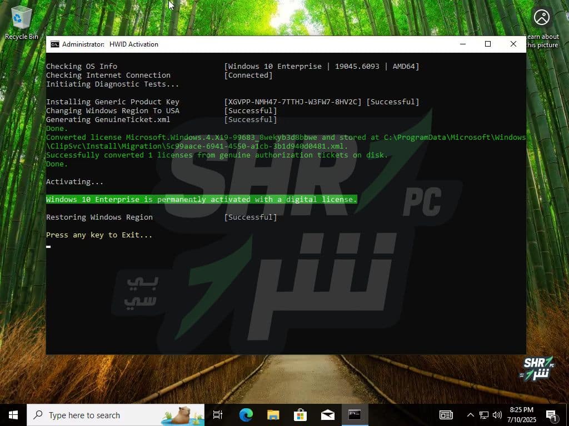This screenshot has width=569, height=426.
Task: Open the Windows Start menu
Action: point(13,415)
